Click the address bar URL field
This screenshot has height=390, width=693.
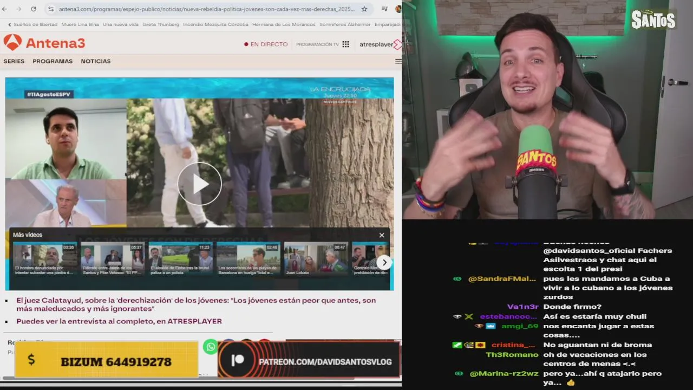[206, 9]
